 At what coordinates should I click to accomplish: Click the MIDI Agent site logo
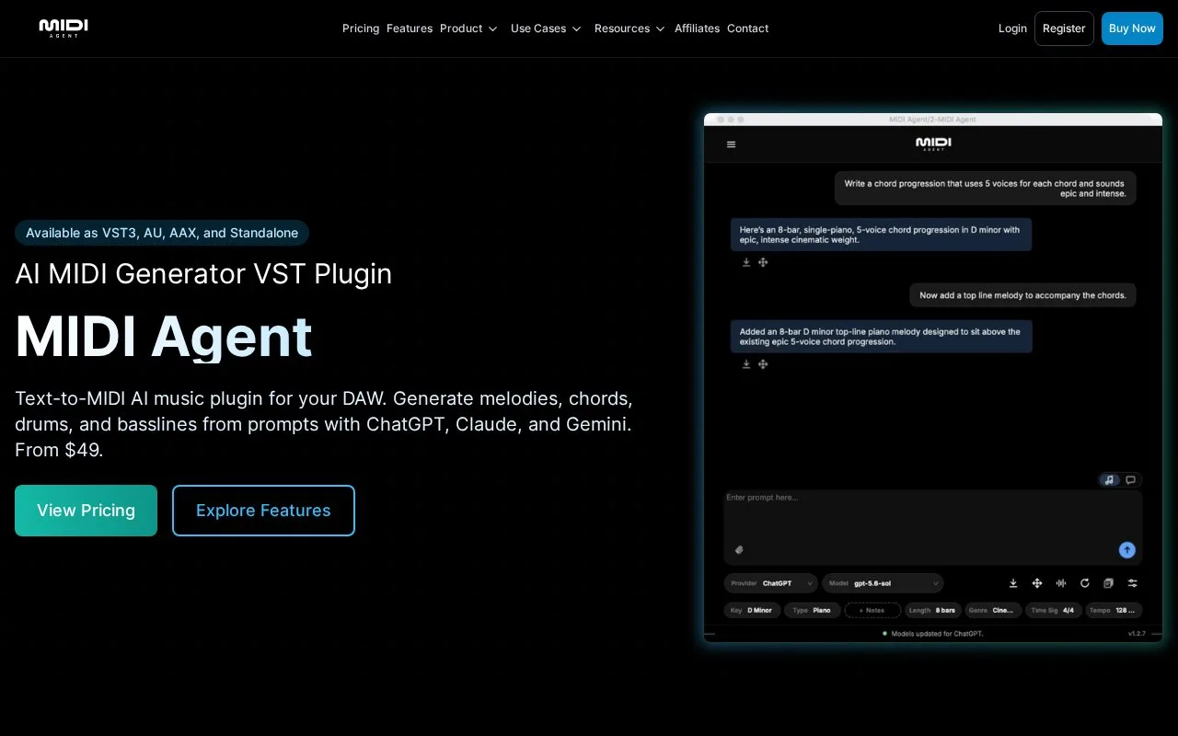pyautogui.click(x=64, y=28)
